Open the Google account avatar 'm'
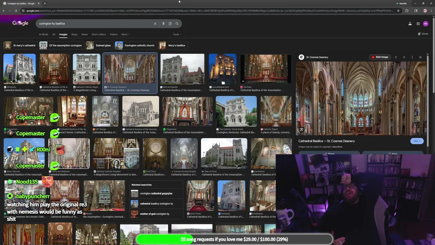Image resolution: width=435 pixels, height=245 pixels. click(425, 23)
